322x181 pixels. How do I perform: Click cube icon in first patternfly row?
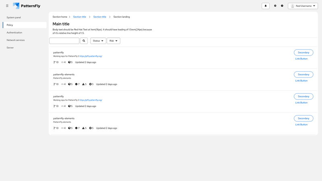[x=69, y=62]
